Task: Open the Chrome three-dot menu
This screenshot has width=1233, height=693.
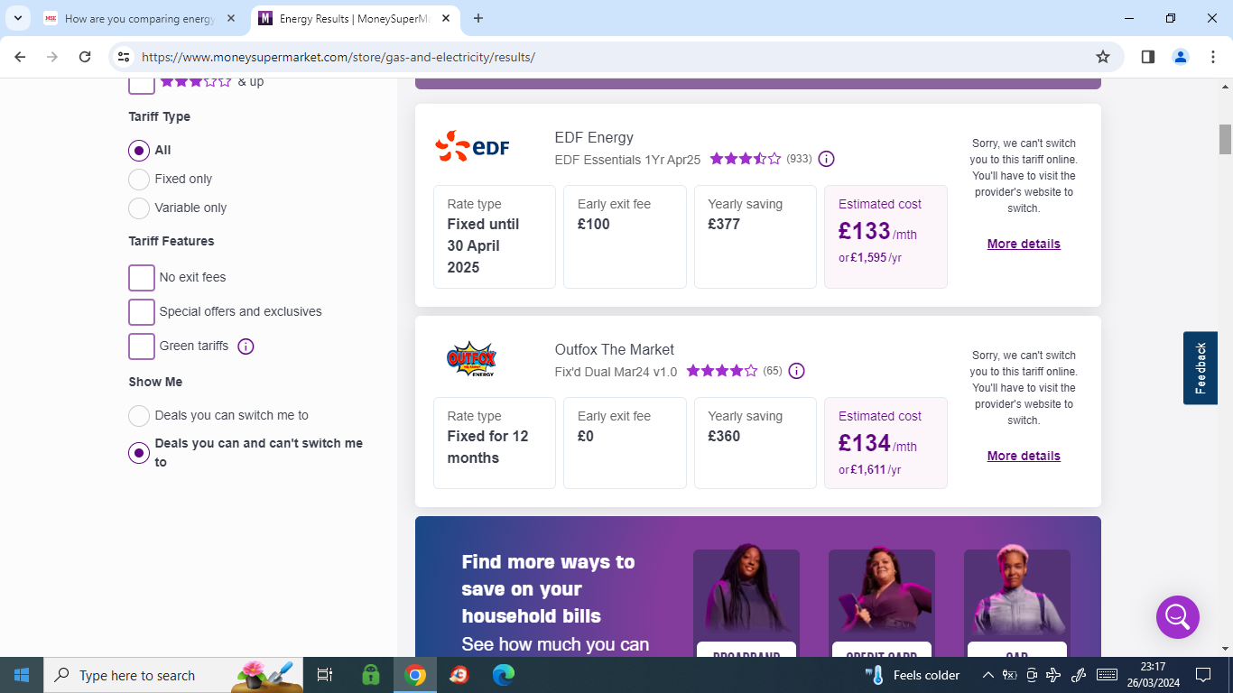Action: pyautogui.click(x=1213, y=57)
